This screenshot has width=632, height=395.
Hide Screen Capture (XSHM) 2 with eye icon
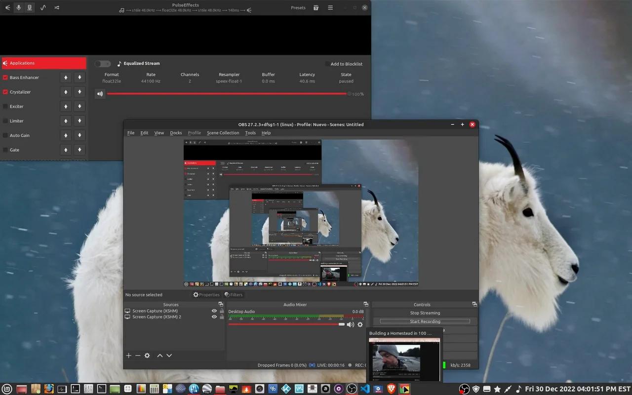point(214,317)
